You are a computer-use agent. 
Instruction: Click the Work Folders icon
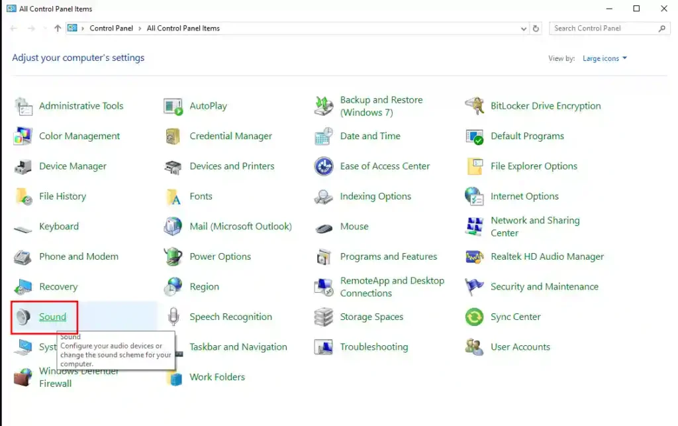pyautogui.click(x=175, y=379)
